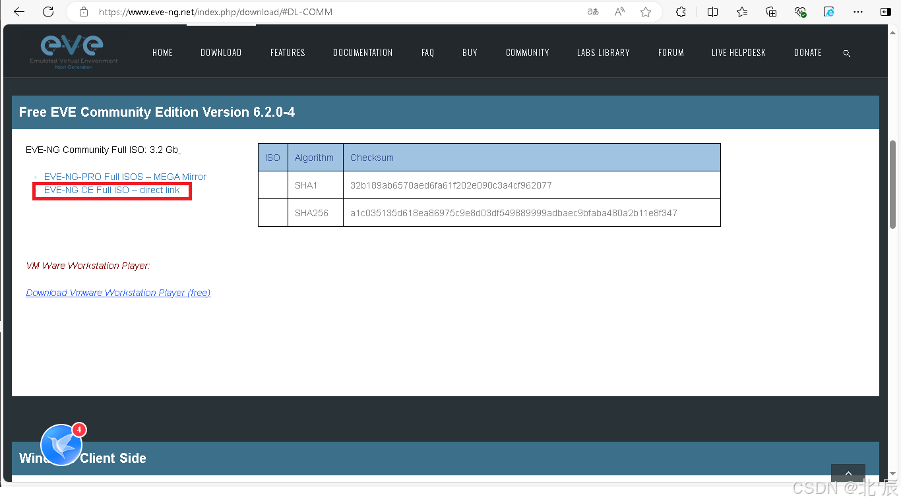Open the HOME menu item
Image resolution: width=901 pixels, height=503 pixels.
pos(162,53)
